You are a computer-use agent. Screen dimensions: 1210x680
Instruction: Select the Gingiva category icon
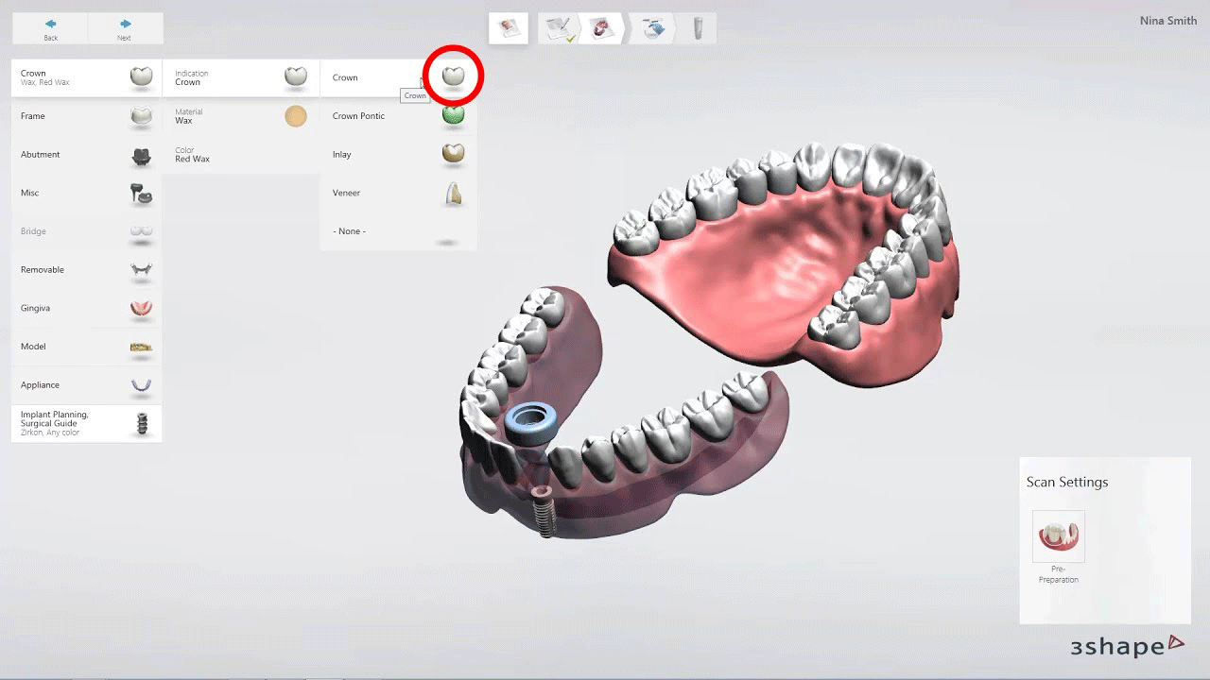141,308
